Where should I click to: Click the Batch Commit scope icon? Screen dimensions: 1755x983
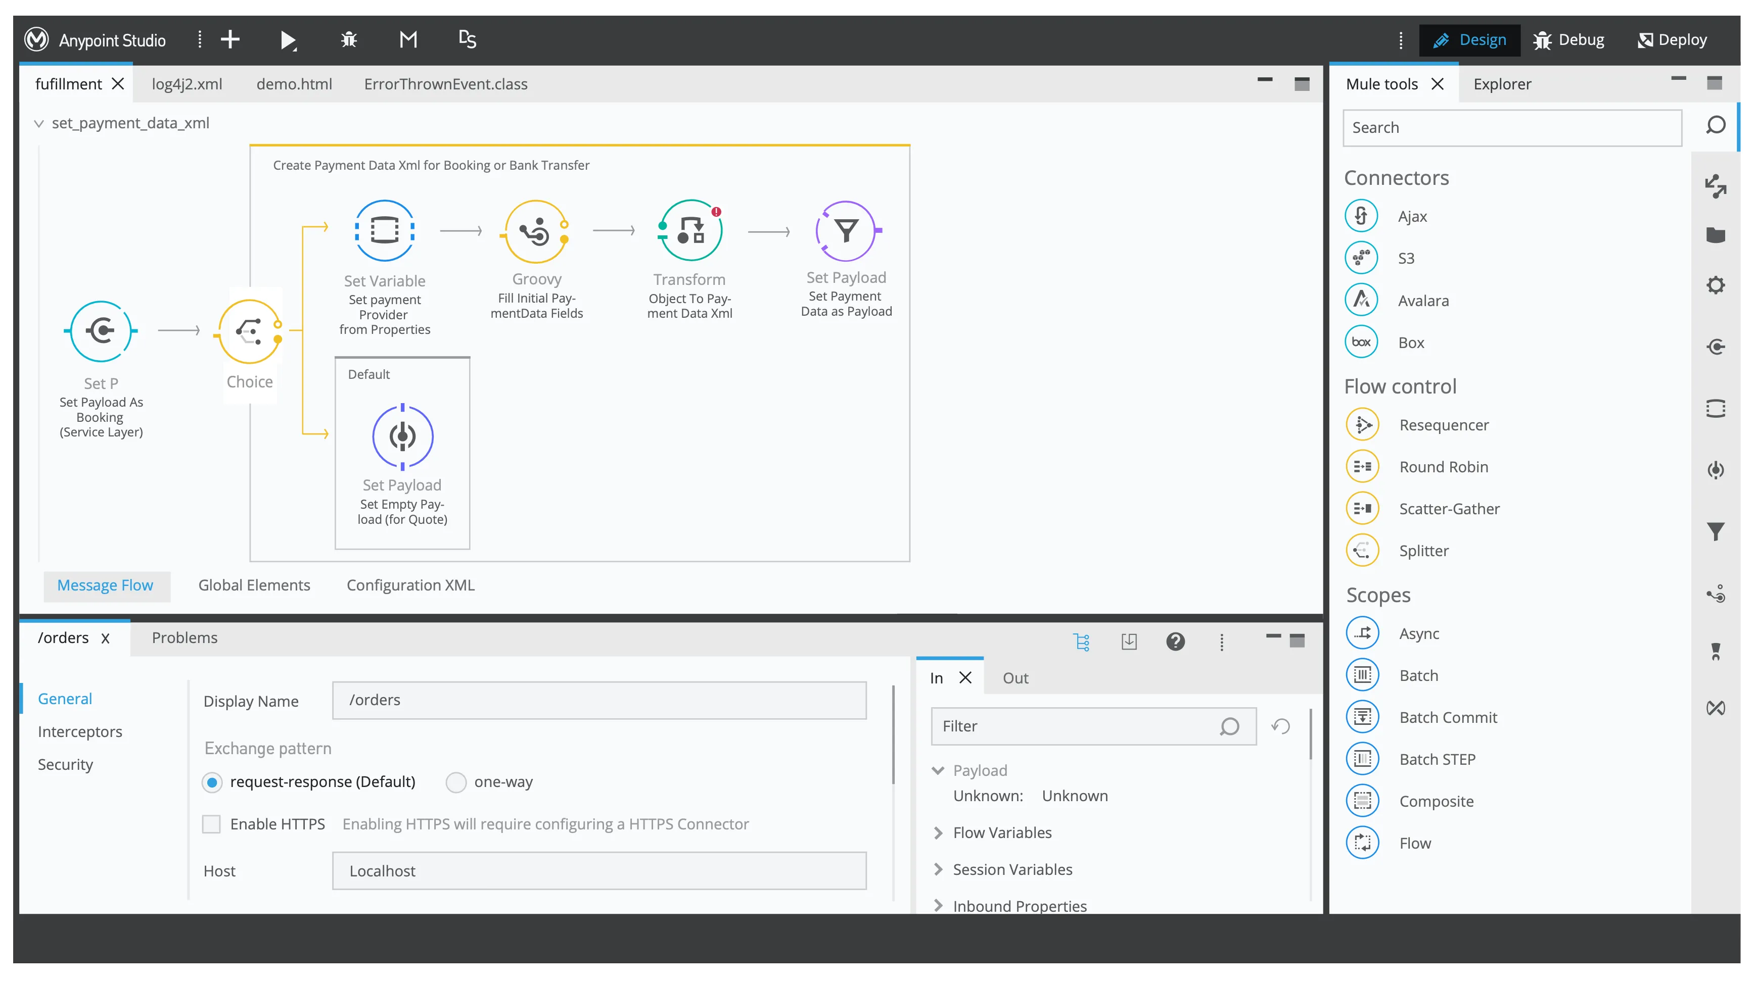pos(1362,717)
